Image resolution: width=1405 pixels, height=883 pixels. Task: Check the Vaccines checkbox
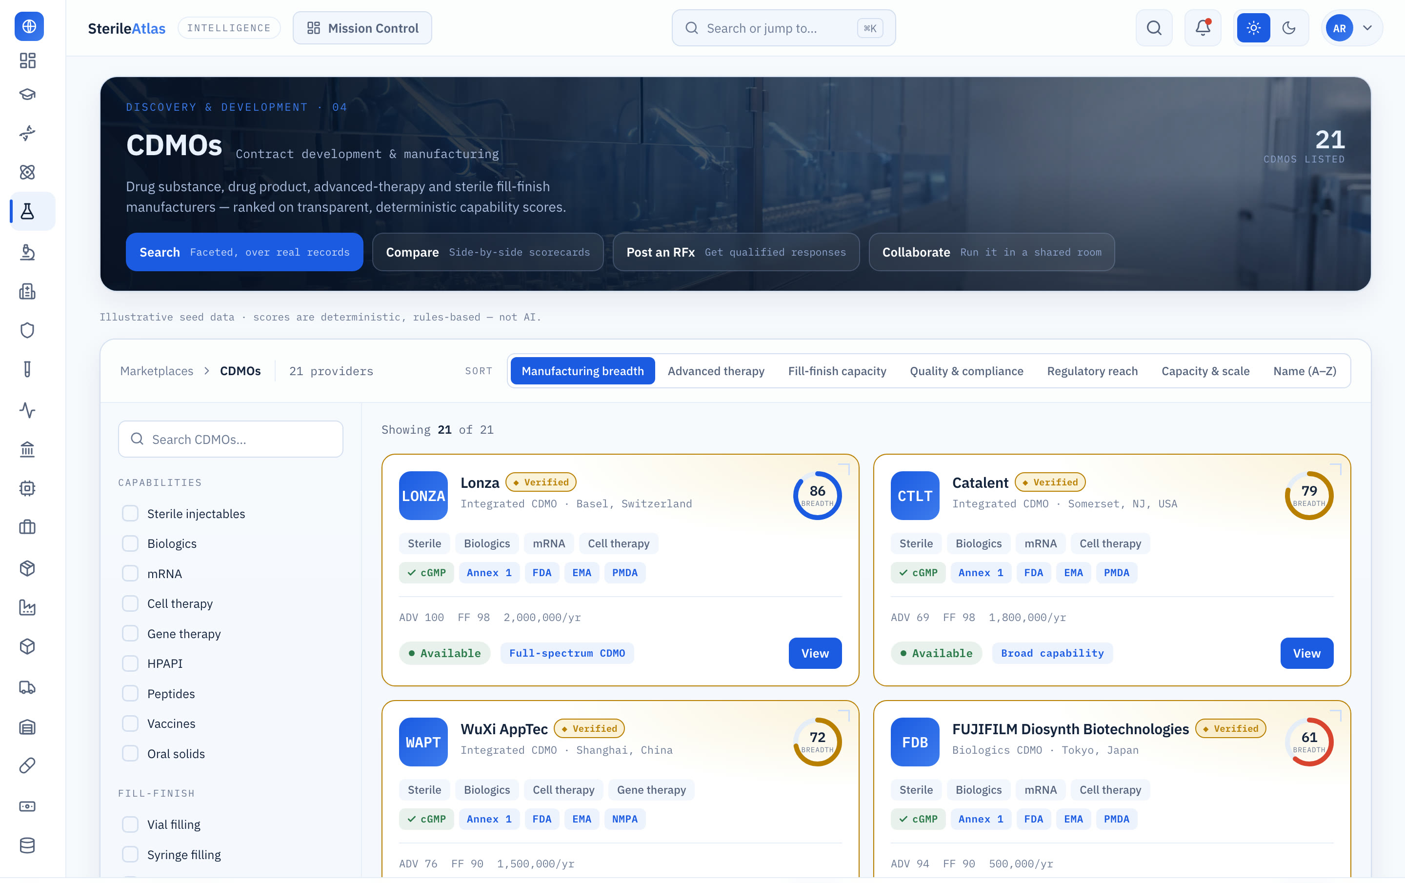coord(130,723)
